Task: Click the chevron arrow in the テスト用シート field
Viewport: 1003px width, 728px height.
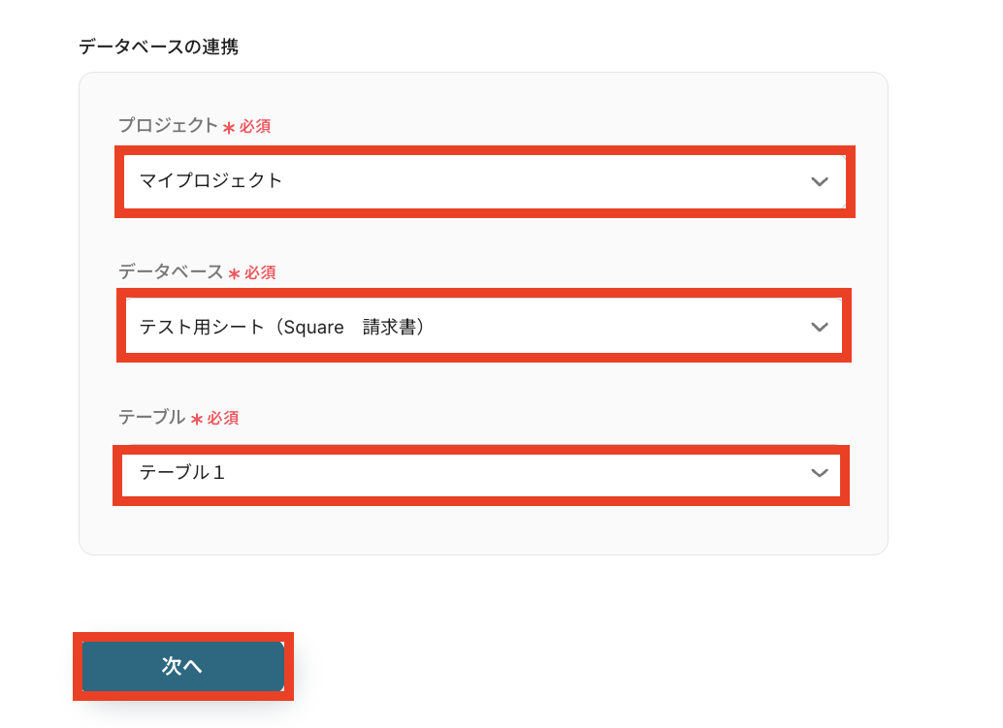Action: click(820, 328)
